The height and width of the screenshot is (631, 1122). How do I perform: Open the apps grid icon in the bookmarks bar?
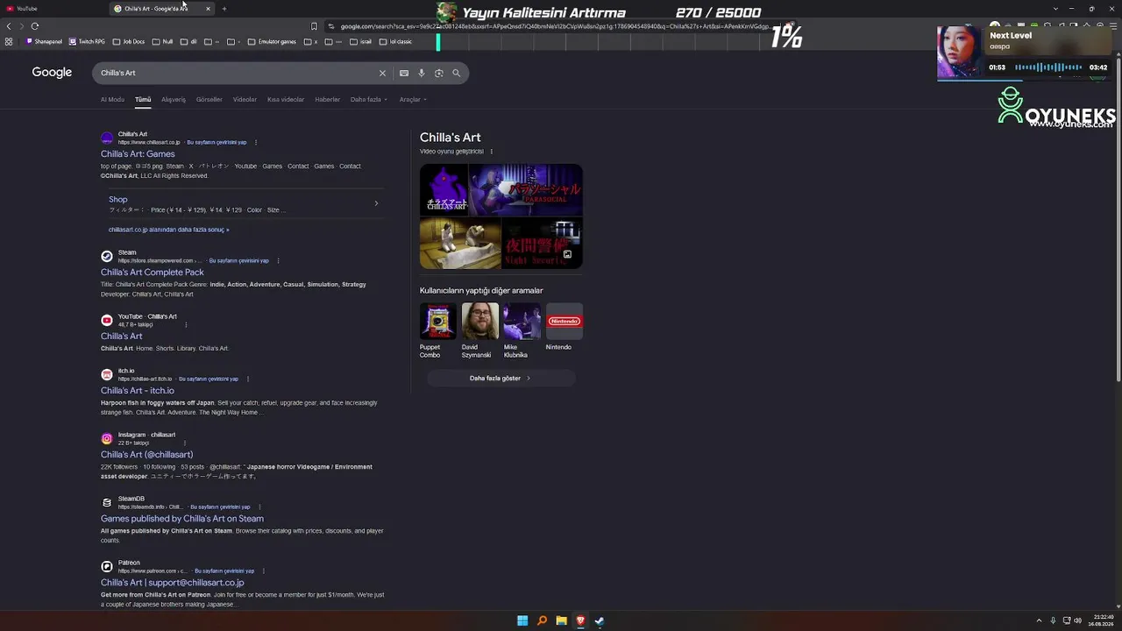(9, 41)
